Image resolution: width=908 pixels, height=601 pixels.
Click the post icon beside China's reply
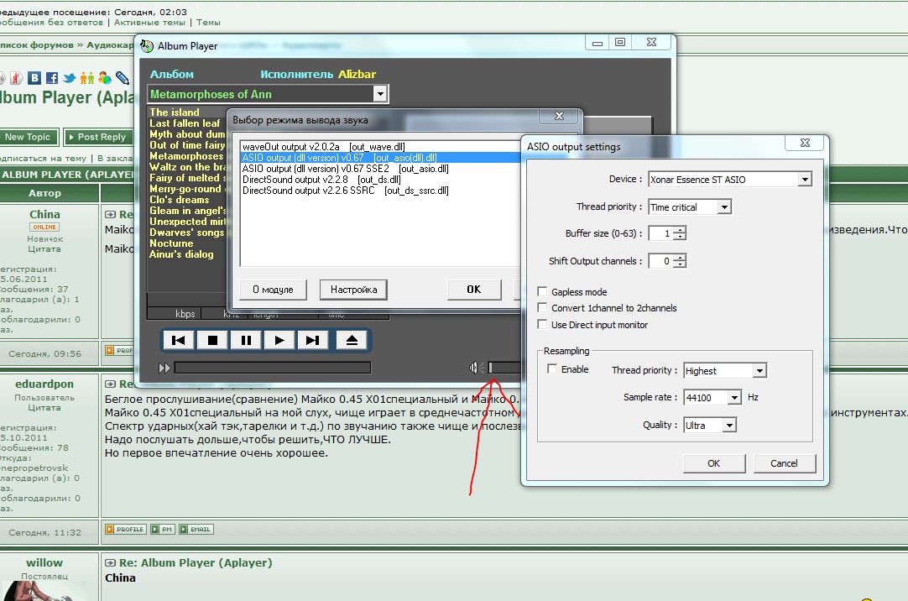click(110, 214)
